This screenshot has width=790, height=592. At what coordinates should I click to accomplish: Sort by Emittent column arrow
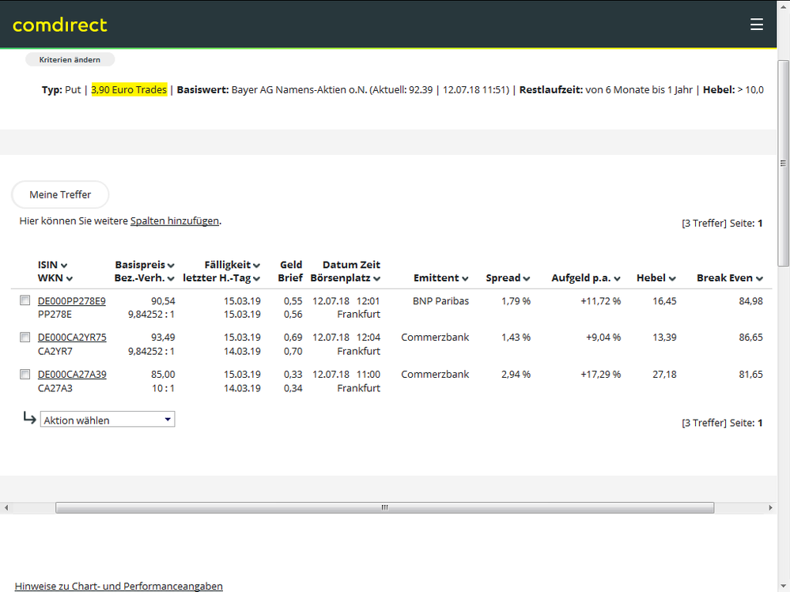(465, 278)
